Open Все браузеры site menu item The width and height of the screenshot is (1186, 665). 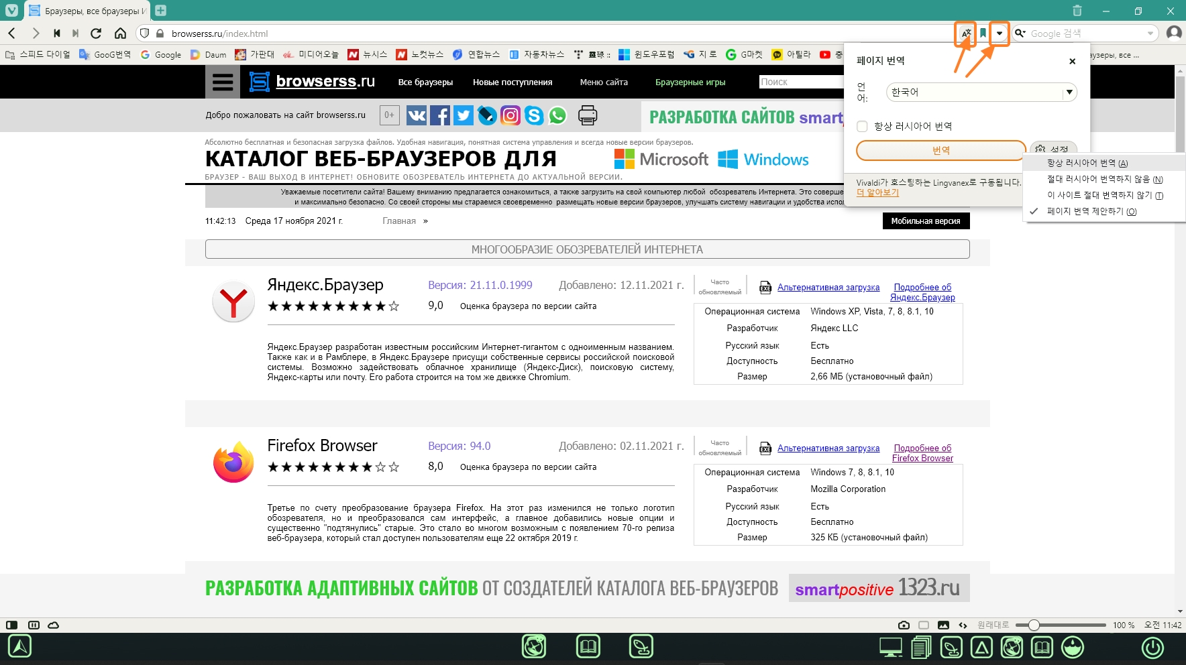[425, 82]
